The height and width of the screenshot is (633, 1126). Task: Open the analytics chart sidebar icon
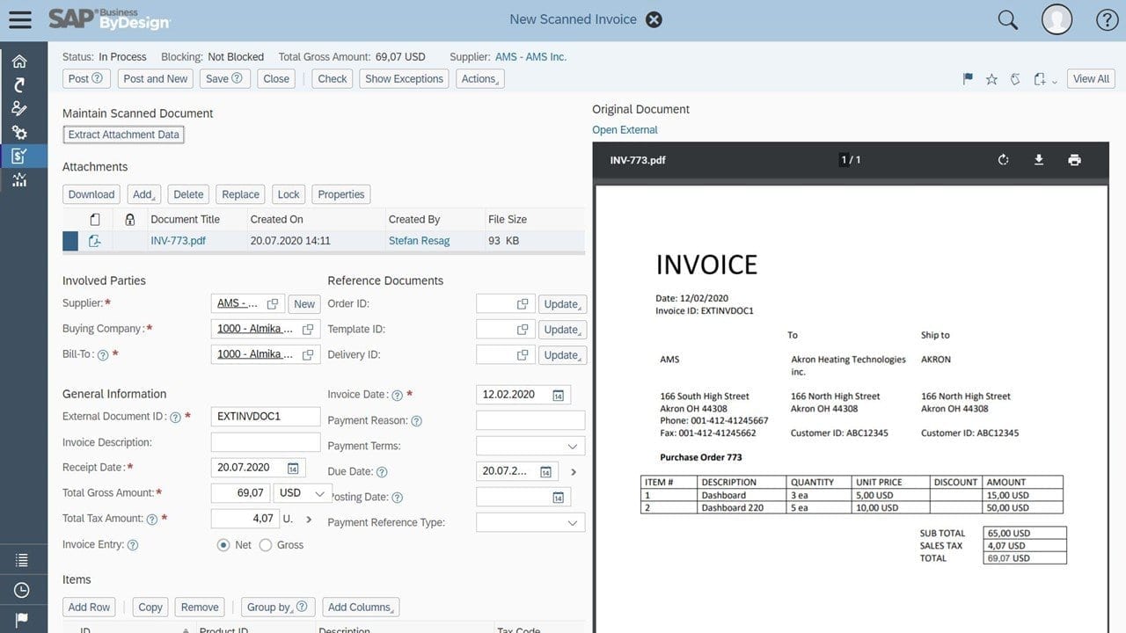[x=18, y=180]
